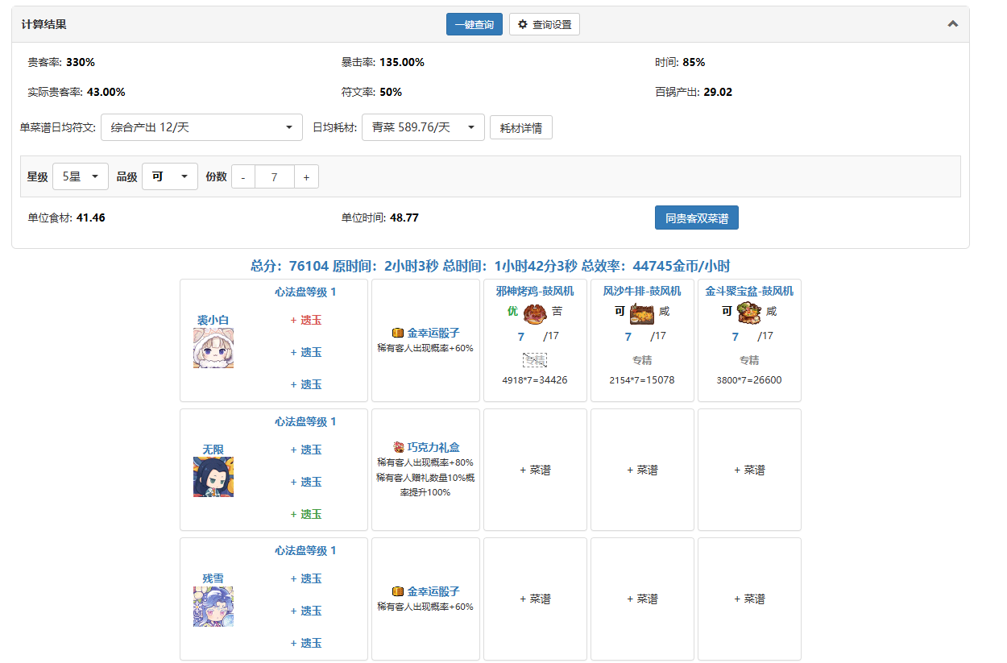Edit quantity 7 of 风沙牛排
This screenshot has height=663, width=1007.
(628, 337)
